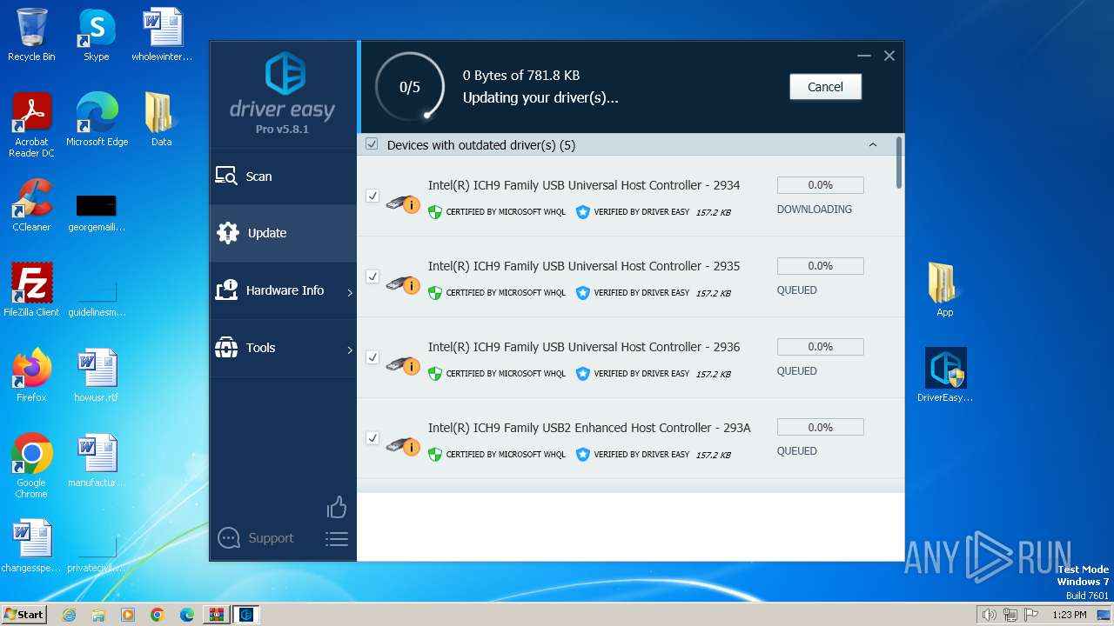Open Chrome from the taskbar

tap(158, 615)
